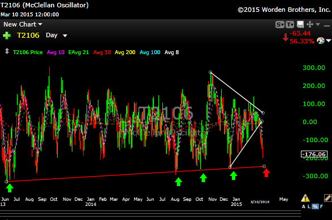Click the yellow warning triangle icon
332x220 pixels.
[x=305, y=198]
